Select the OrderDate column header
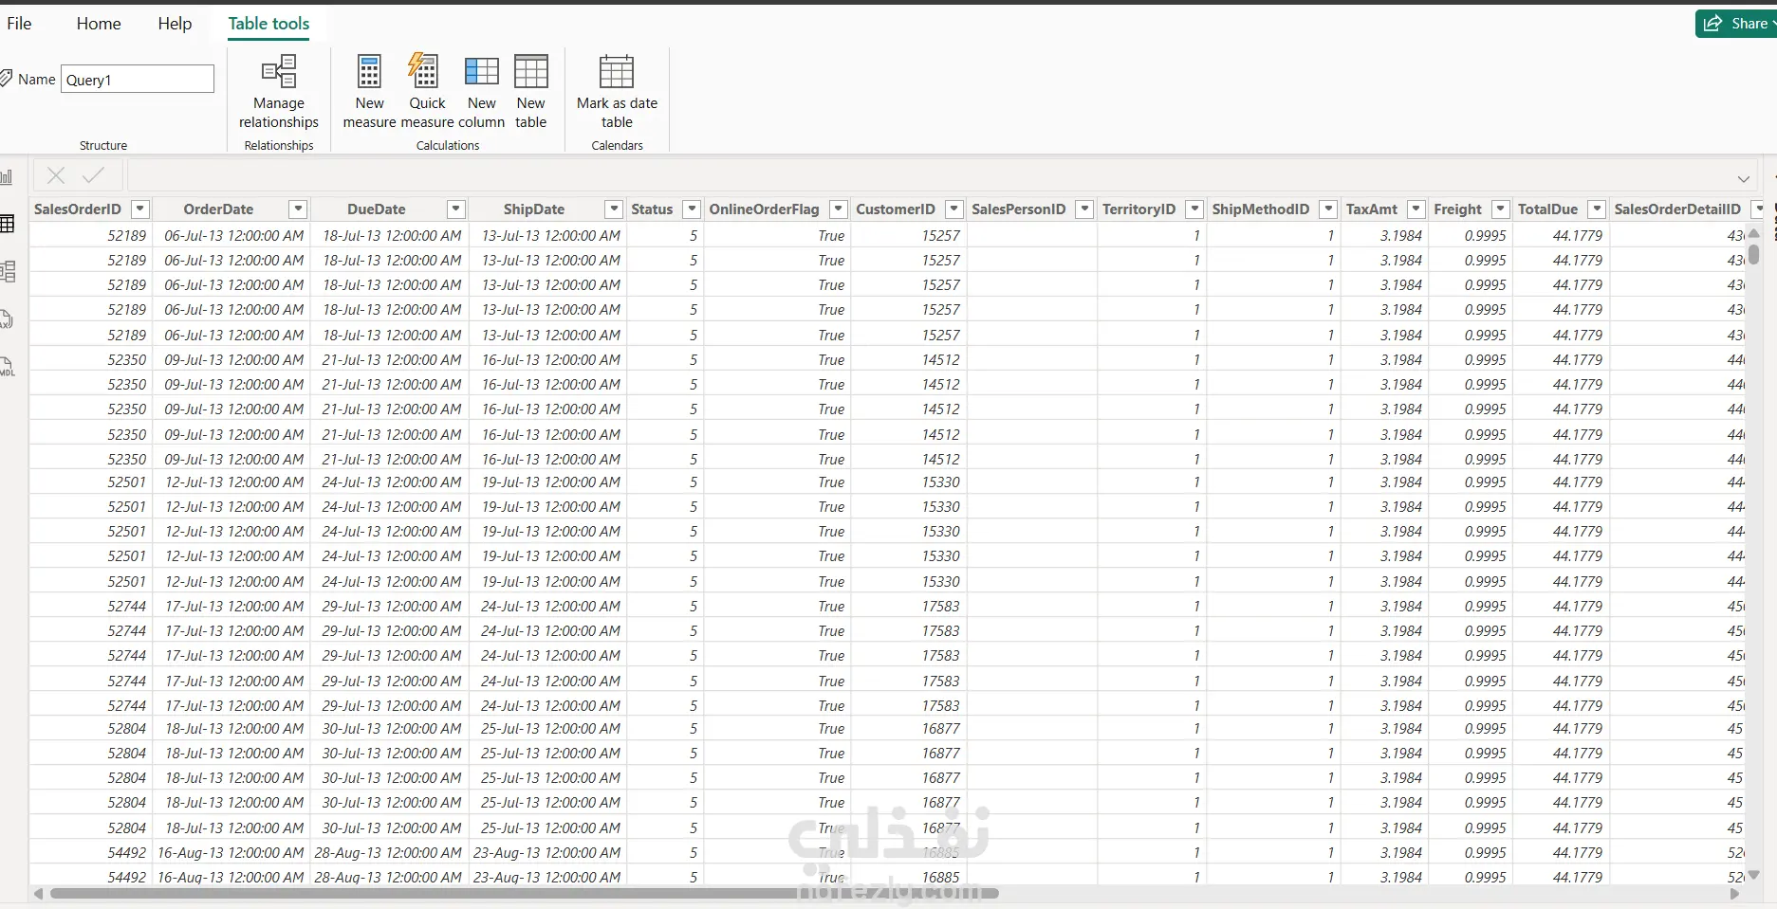The width and height of the screenshot is (1777, 909). (x=218, y=209)
